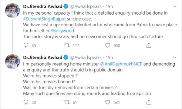The width and height of the screenshot is (182, 109).
Task: Open the first tweet's more options chevron
Action: point(175,6)
